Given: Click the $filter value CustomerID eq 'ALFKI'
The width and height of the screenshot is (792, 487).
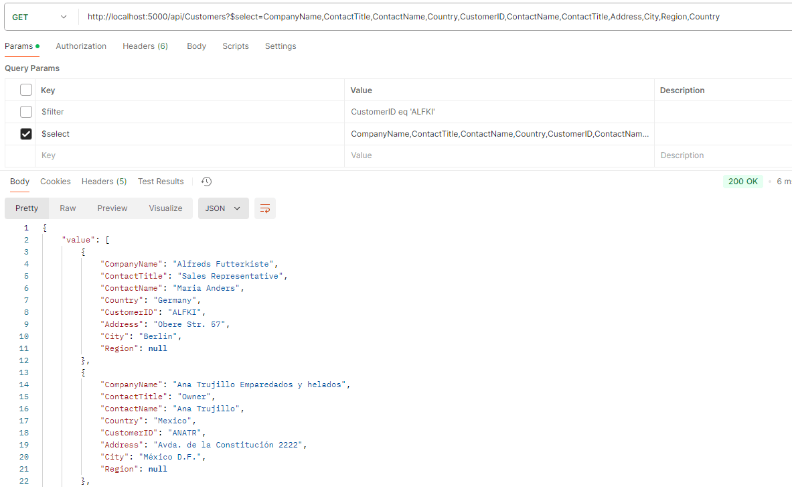Looking at the screenshot, I should [x=393, y=112].
